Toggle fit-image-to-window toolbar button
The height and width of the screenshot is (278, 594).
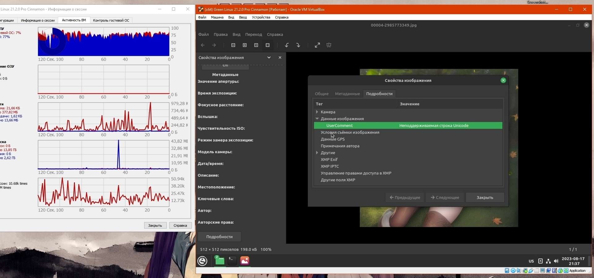click(x=268, y=45)
